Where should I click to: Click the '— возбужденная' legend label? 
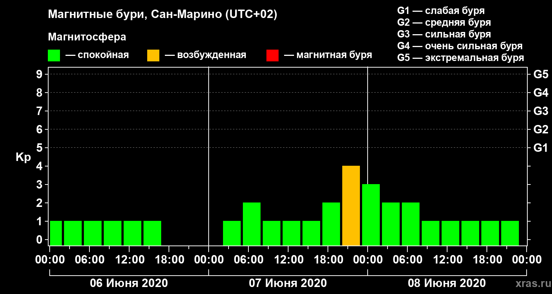point(205,55)
